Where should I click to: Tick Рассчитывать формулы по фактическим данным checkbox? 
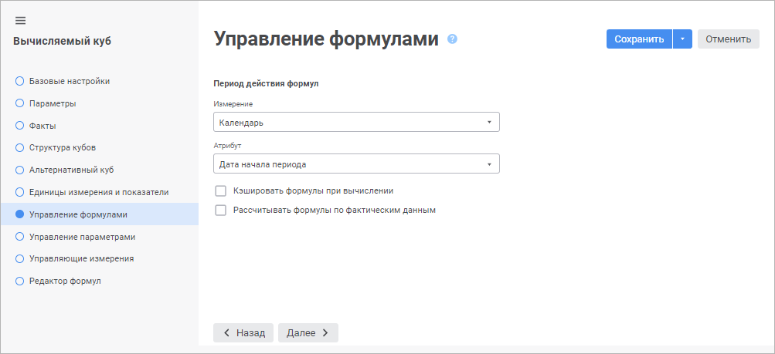pos(221,210)
